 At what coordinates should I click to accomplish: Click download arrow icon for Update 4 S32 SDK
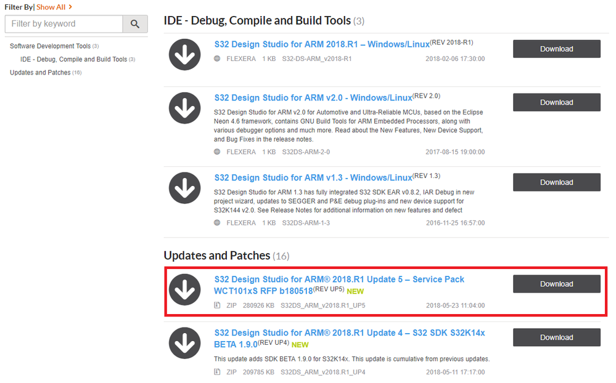point(184,343)
